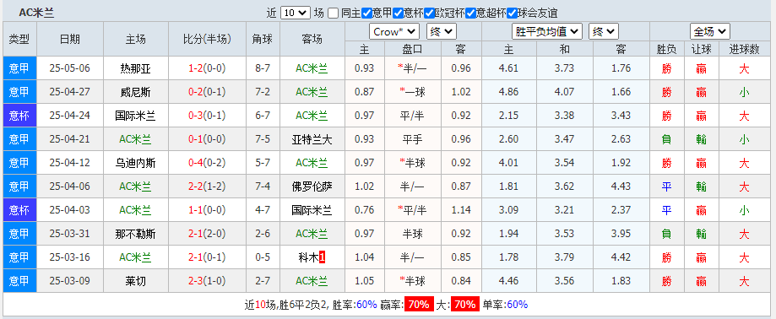Open the 终 dropdown next to Crow*
776x319 pixels.
pyautogui.click(x=442, y=32)
